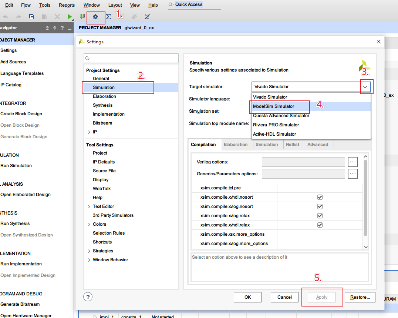The width and height of the screenshot is (398, 318).
Task: Toggle xsim.compile.xvlog.nosort checkbox
Action: [x=320, y=206]
